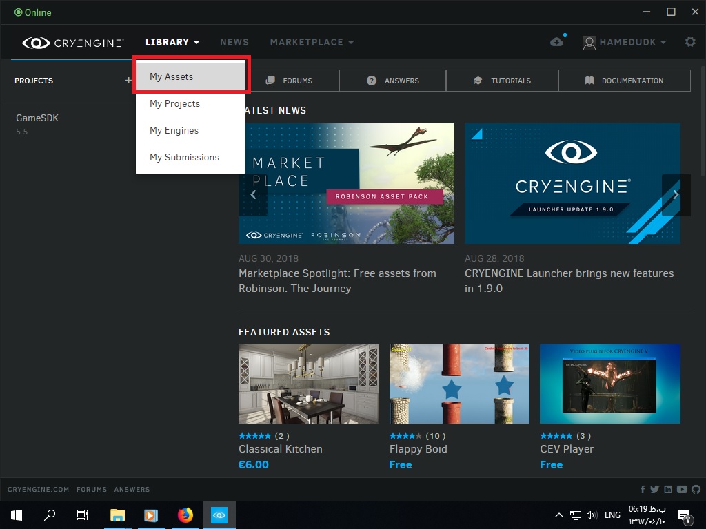Viewport: 706px width, 529px height.
Task: Open CRYENGINE LinkedIn page icon
Action: click(668, 490)
